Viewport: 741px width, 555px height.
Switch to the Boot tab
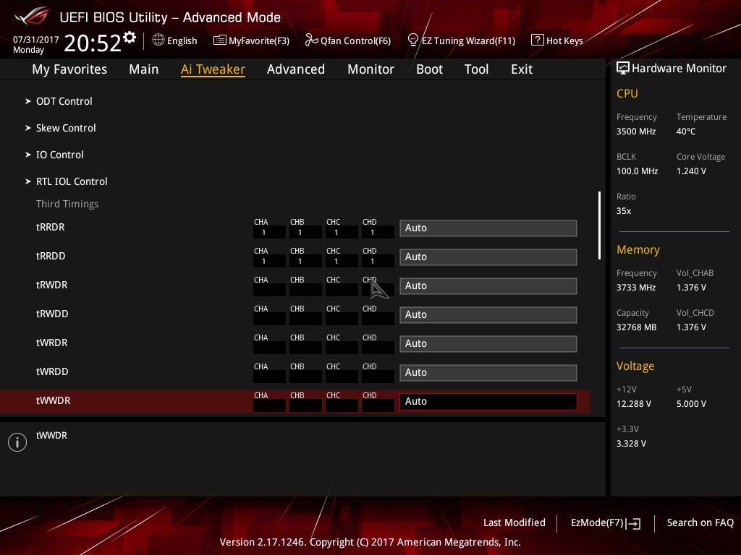point(429,69)
